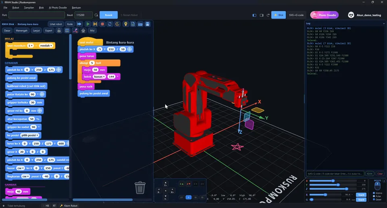The width and height of the screenshot is (387, 208).
Task: Run program with green play icon
Action: coord(87,24)
